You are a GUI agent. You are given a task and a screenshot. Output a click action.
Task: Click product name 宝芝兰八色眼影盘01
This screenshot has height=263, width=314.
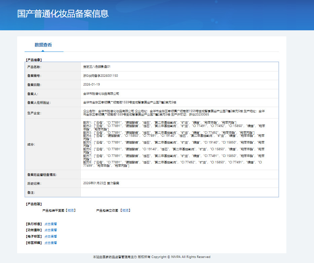[97, 67]
